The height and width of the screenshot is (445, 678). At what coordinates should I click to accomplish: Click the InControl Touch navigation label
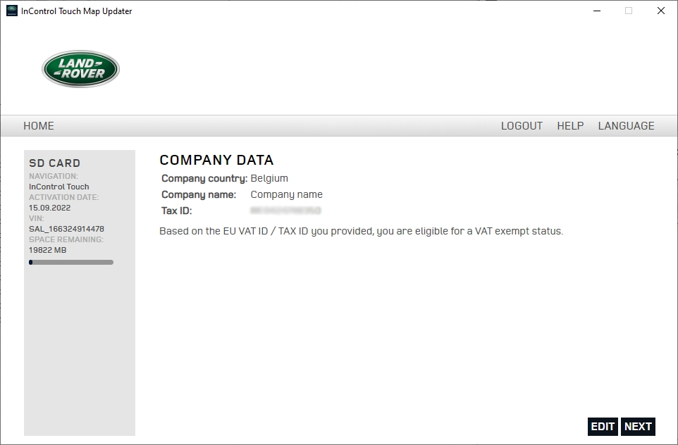58,187
